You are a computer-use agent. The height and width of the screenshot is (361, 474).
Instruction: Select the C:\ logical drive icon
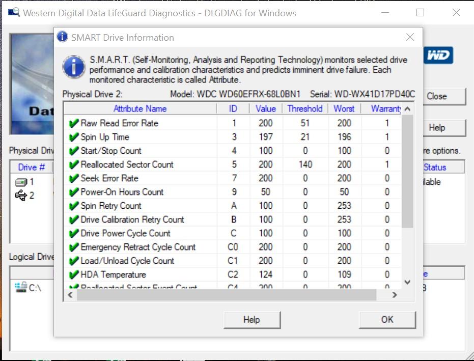point(21,287)
